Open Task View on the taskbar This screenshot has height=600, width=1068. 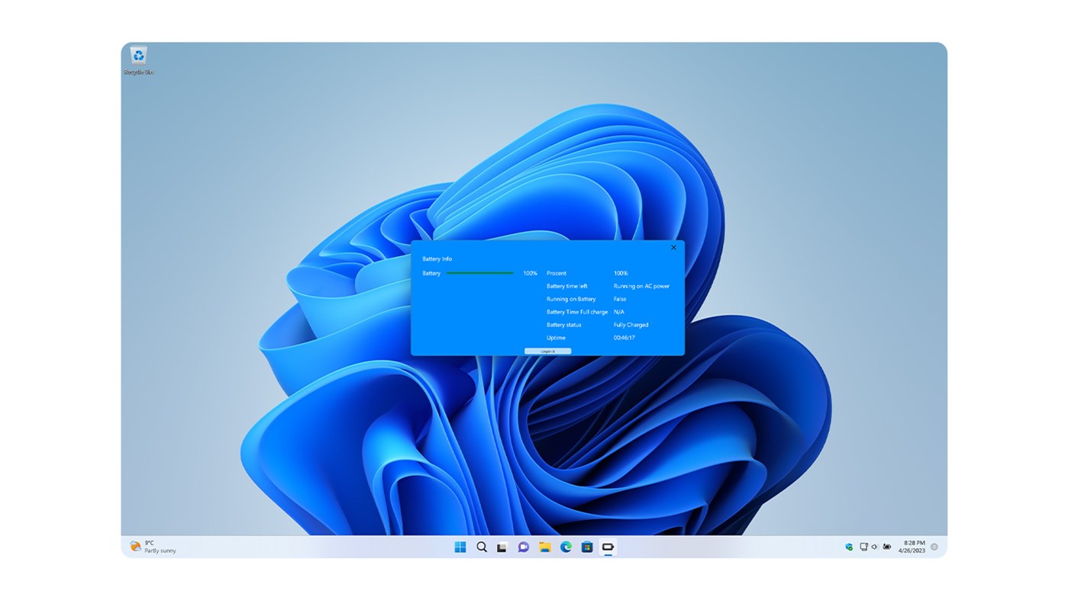point(502,547)
